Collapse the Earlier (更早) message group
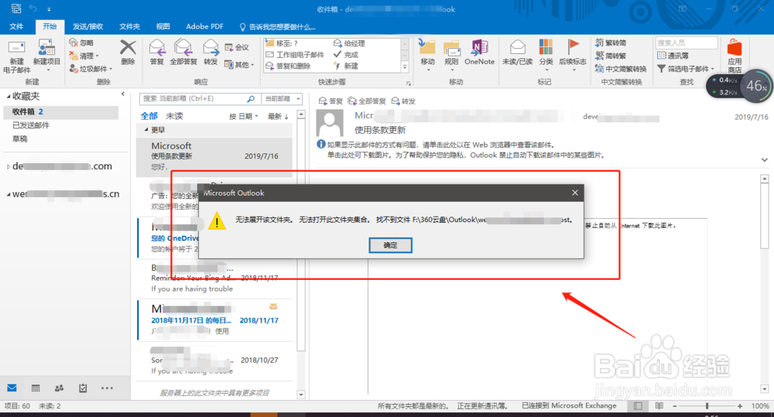 (146, 130)
